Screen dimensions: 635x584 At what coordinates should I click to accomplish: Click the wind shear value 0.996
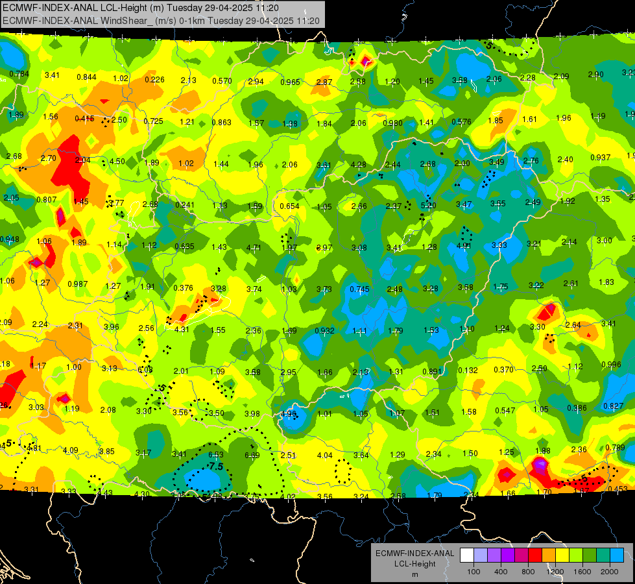(612, 364)
